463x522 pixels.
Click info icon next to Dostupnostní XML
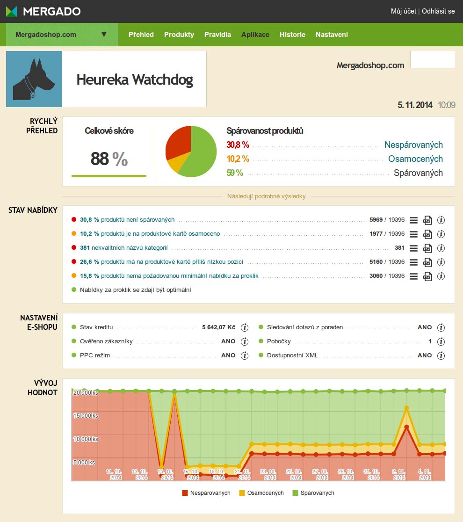click(x=441, y=355)
